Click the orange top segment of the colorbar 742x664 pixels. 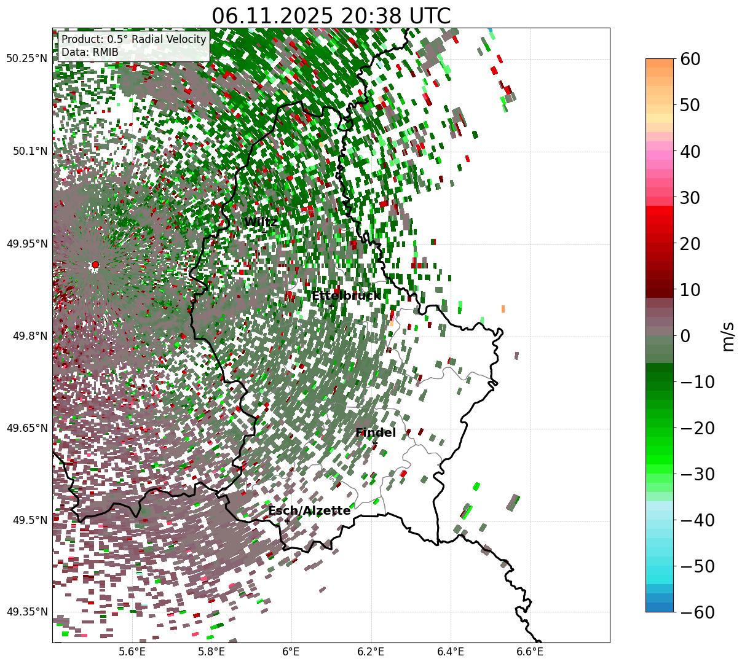coord(660,63)
